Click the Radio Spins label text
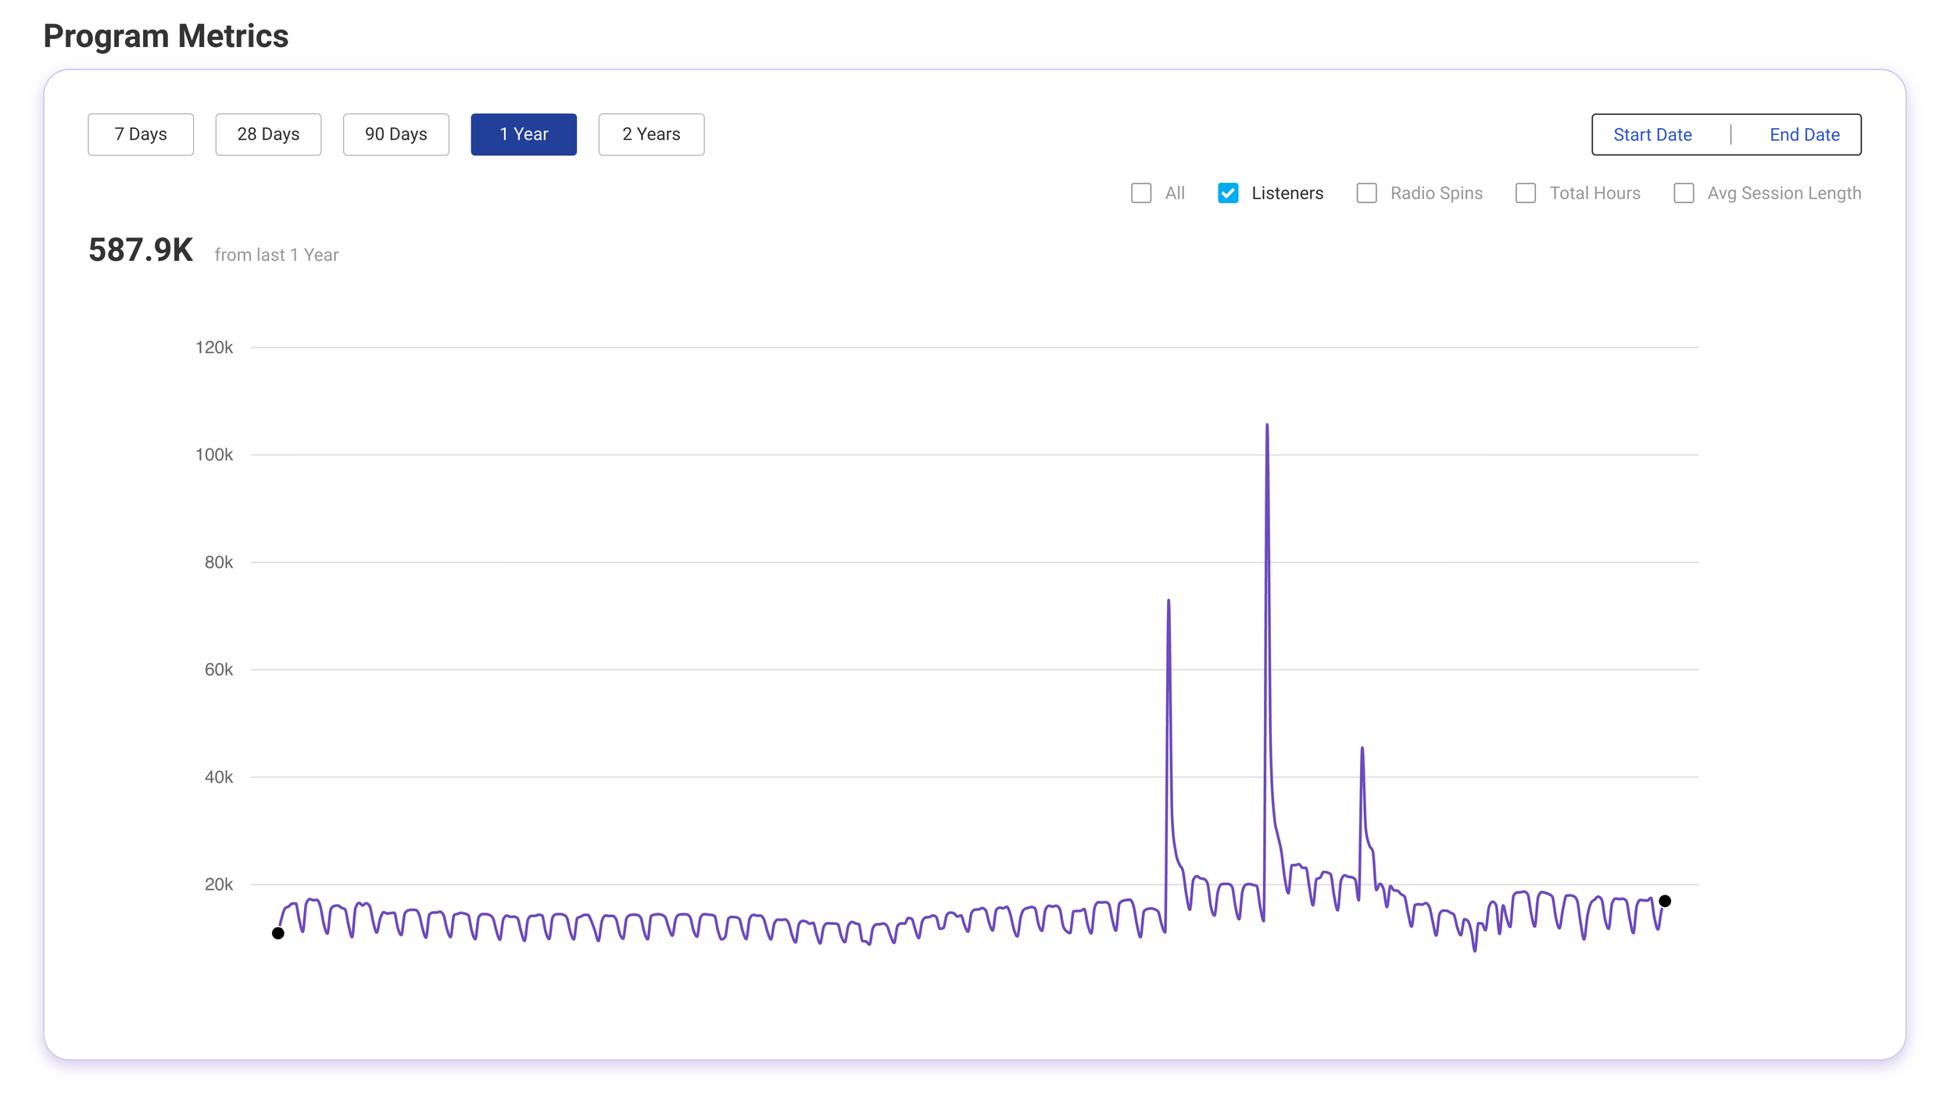The image size is (1954, 1093). (1436, 193)
